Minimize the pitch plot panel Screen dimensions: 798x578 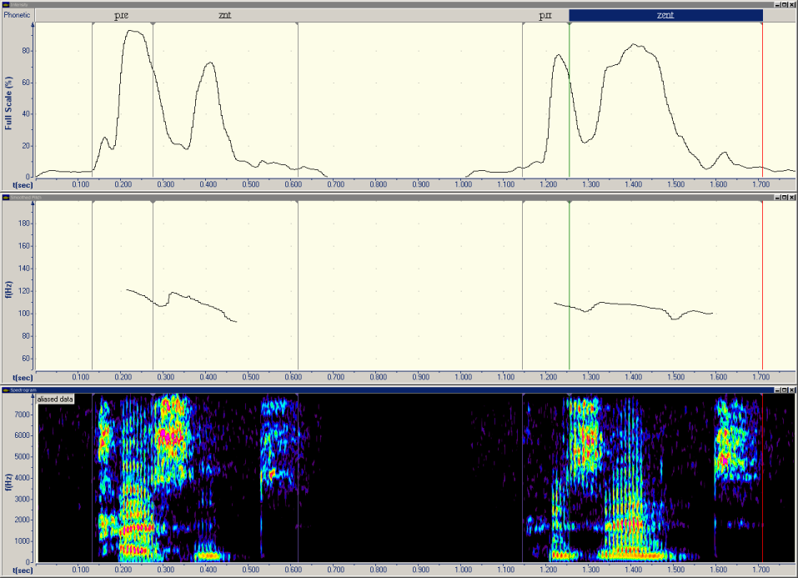[775, 198]
